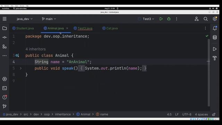
Task: Expand the folded speak() method
Action: (21, 68)
